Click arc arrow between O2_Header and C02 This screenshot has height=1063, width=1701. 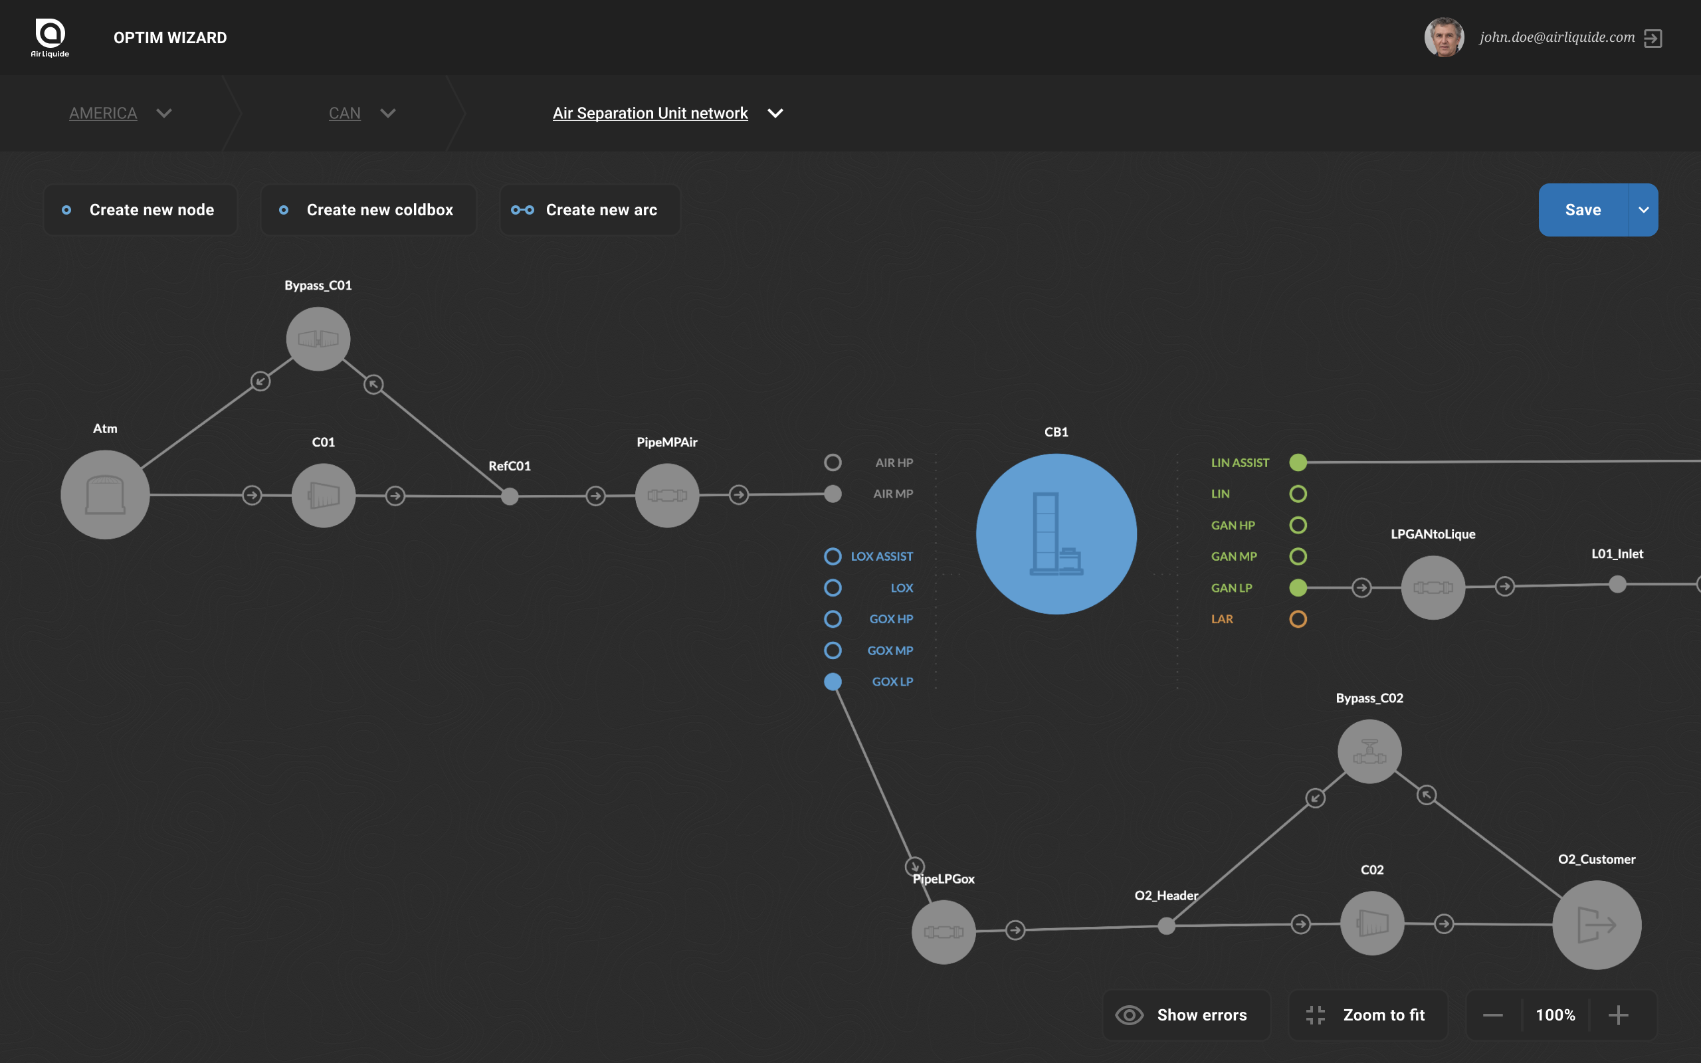pyautogui.click(x=1300, y=923)
